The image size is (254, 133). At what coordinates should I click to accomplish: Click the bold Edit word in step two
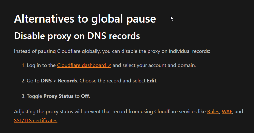[x=152, y=81]
